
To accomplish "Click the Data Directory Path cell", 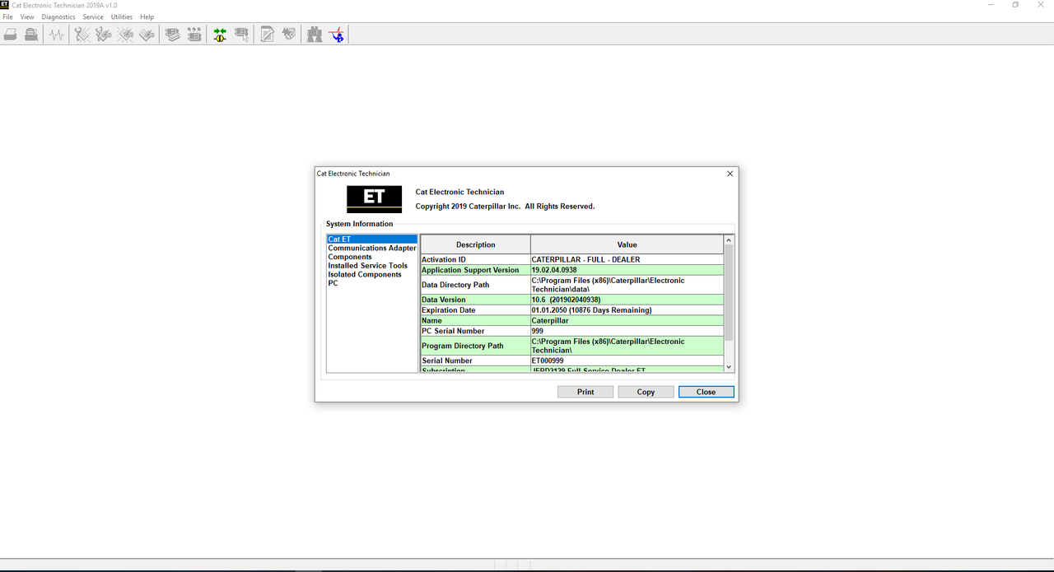I will click(475, 285).
